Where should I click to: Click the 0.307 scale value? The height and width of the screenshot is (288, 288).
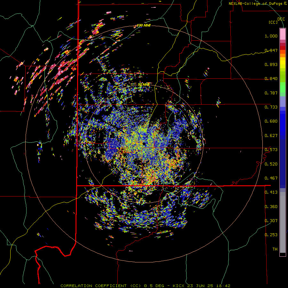coord(271,221)
